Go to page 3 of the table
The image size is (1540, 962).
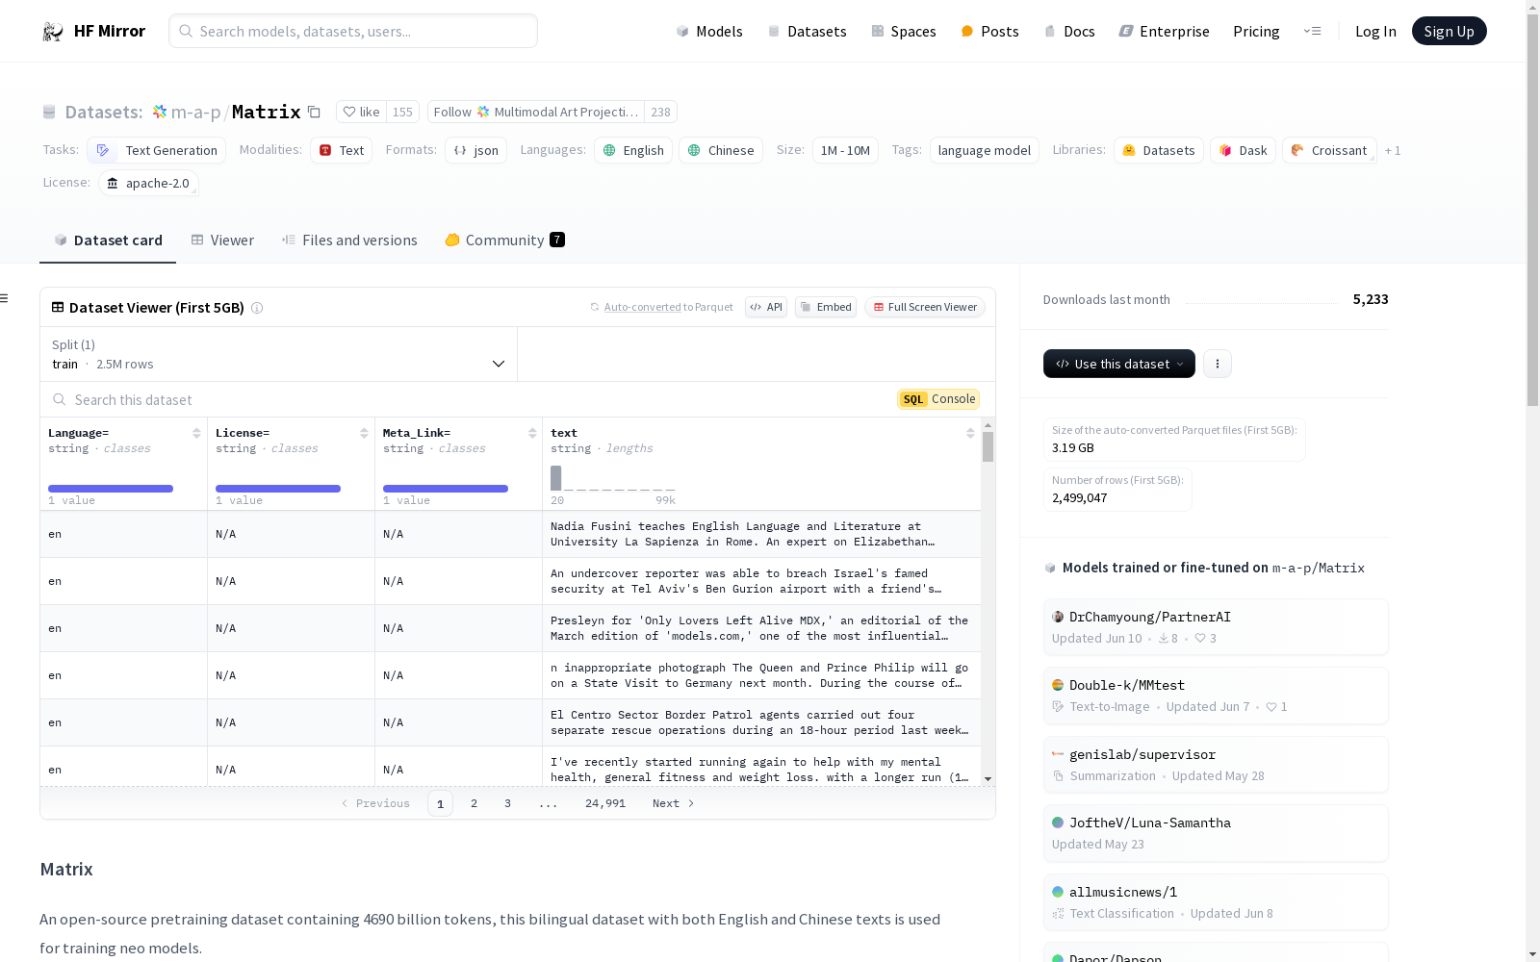click(507, 803)
